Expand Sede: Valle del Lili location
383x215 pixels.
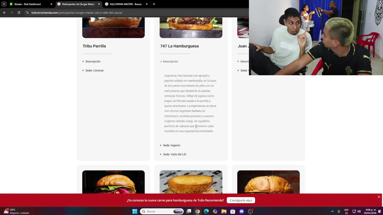coord(173,154)
